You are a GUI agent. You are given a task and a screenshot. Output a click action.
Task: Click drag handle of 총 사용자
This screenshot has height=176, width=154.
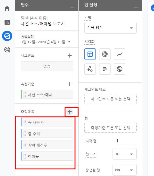(x=25, y=122)
